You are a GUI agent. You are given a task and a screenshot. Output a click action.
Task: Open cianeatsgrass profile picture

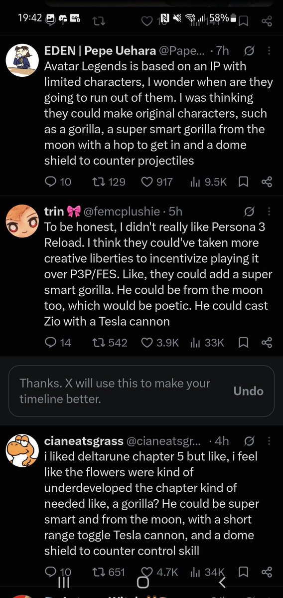tap(22, 450)
